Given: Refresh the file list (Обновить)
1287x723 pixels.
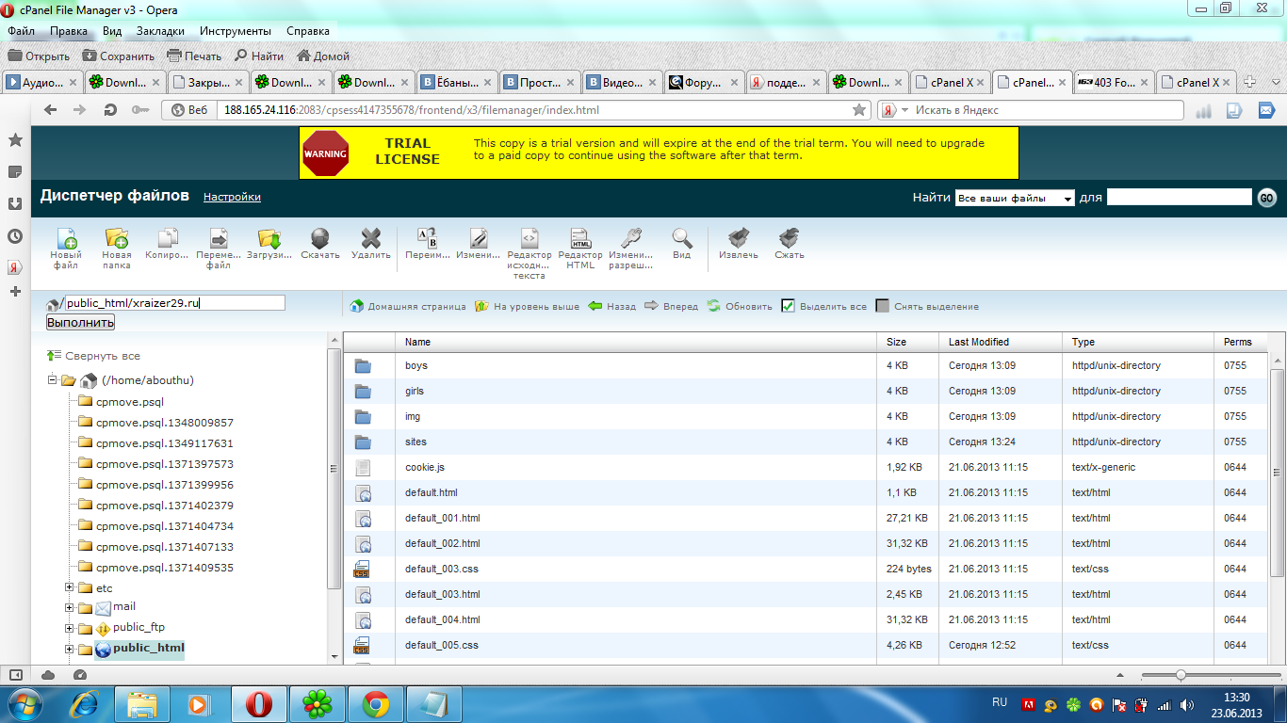Looking at the screenshot, I should (x=740, y=306).
